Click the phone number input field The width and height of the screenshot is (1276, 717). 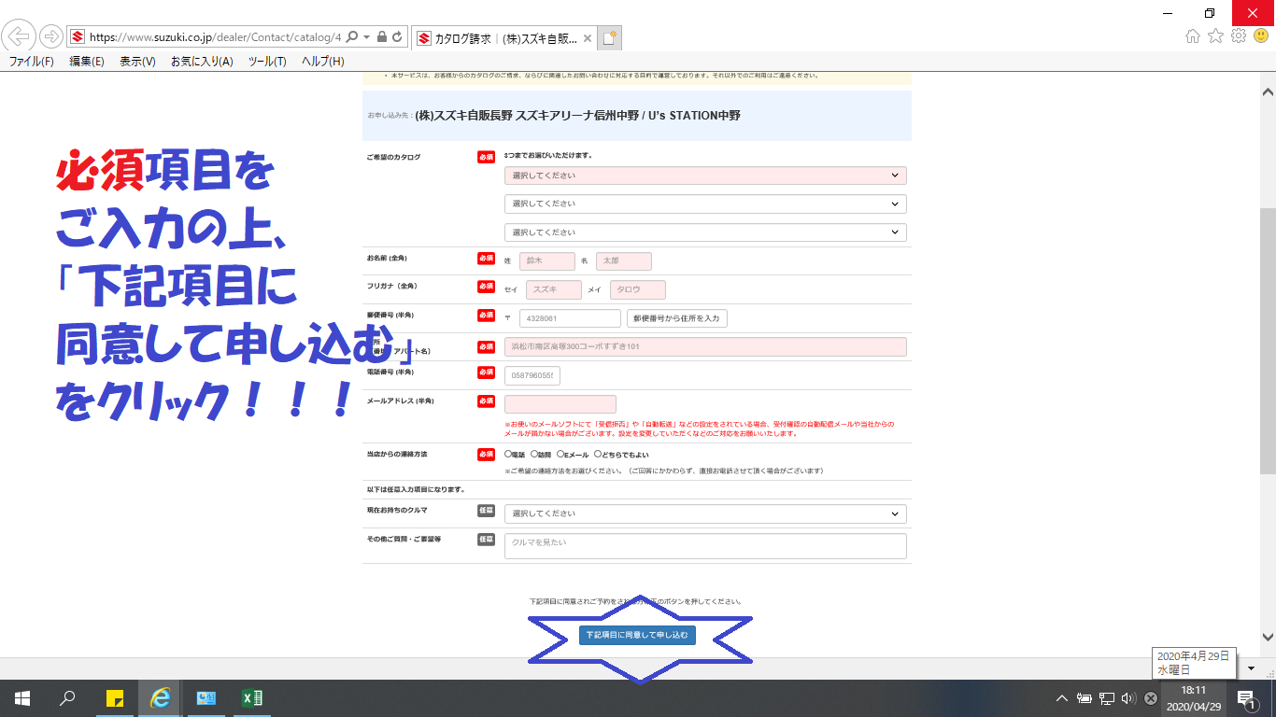pos(532,375)
